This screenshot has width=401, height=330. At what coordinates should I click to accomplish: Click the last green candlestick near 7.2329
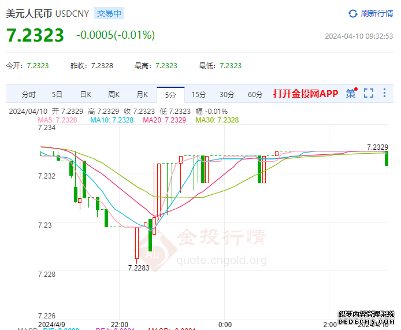(387, 158)
